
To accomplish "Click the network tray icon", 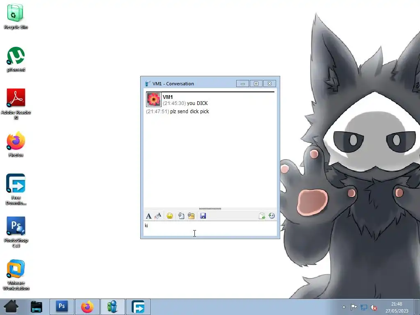I will (x=364, y=307).
